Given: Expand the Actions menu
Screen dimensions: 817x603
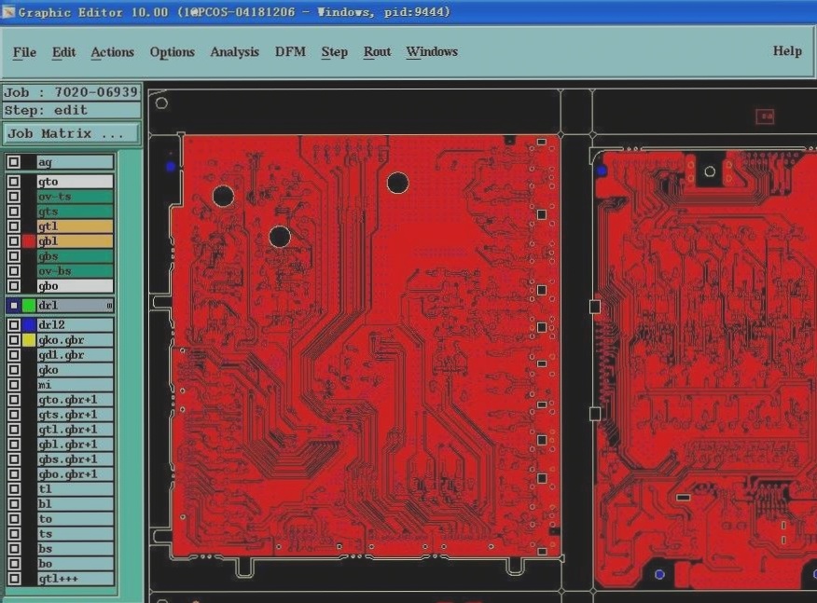Looking at the screenshot, I should (112, 52).
